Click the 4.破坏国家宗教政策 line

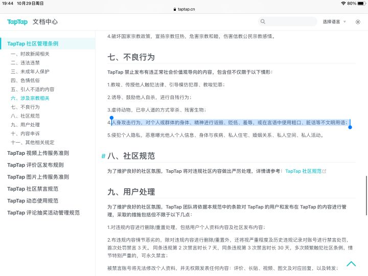coord(191,36)
